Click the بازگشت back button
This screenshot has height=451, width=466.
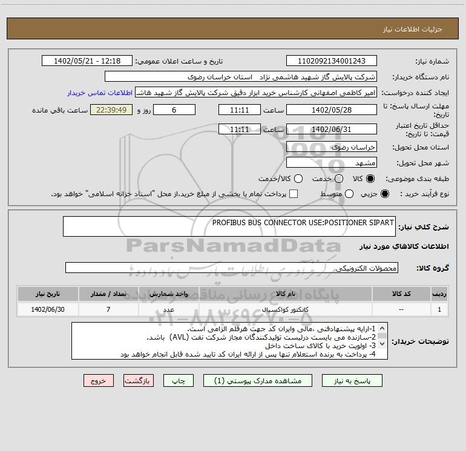(x=139, y=381)
